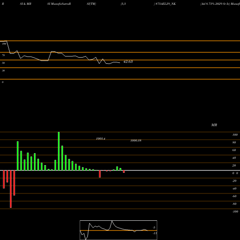Click the "875AEL29_NK" symbol text
Viewport: 240px width, 240px height.
coord(166,4)
